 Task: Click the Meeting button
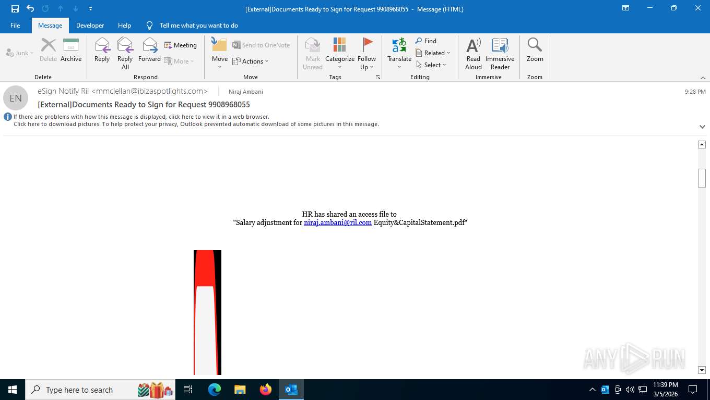(x=181, y=45)
